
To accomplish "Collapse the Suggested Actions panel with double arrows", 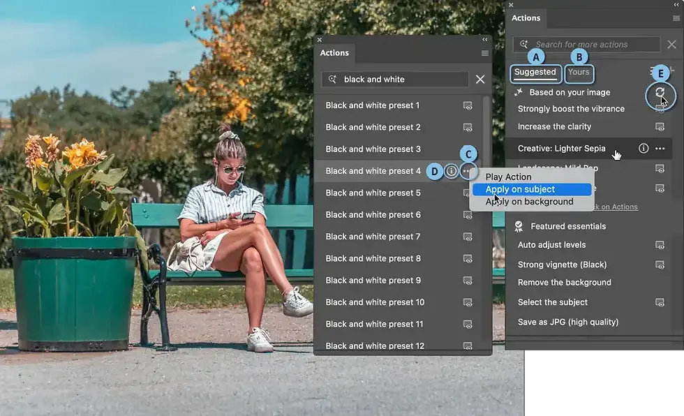I will pos(676,5).
